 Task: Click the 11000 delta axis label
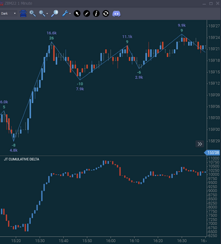pos(214,158)
